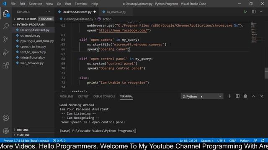Select Python 3.7.4 interpreter in status bar

pos(26,141)
